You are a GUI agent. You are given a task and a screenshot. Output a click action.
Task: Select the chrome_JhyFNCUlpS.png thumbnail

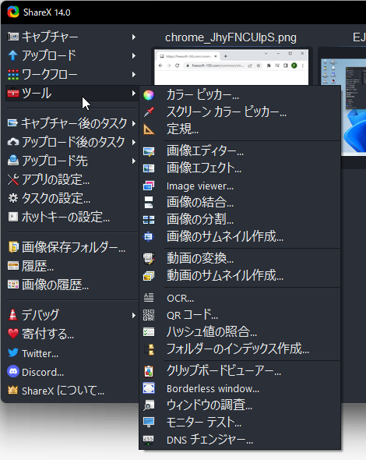pos(231,67)
